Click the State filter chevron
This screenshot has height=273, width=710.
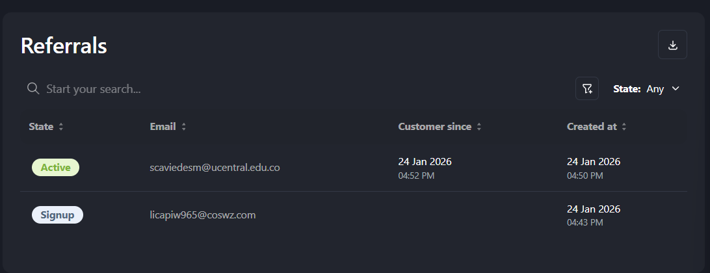[676, 89]
